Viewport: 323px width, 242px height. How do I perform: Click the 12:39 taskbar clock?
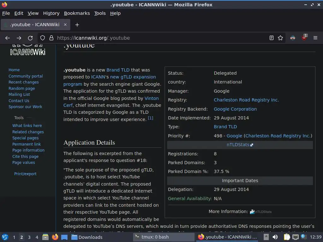[x=316, y=237]
